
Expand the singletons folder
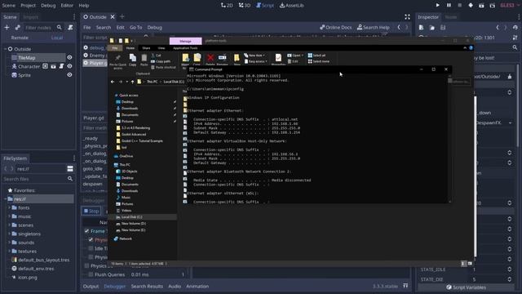click(9, 234)
